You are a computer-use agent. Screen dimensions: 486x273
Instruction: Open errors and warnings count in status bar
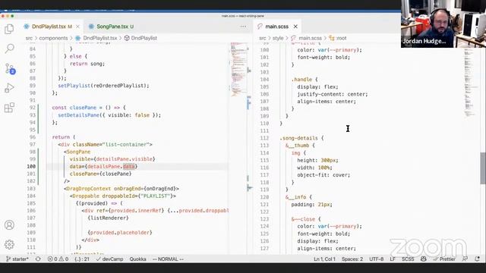(x=58, y=259)
